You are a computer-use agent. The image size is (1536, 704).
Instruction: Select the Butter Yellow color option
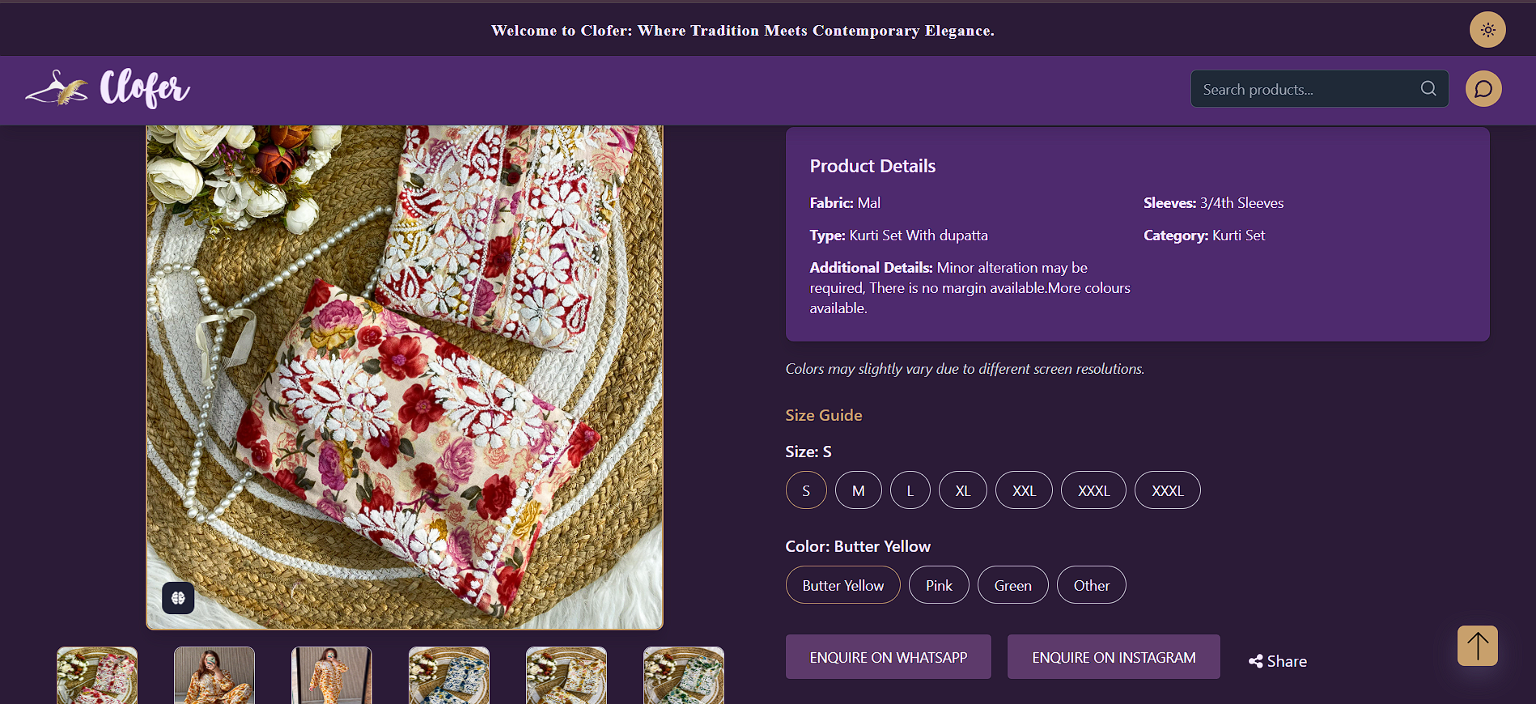(x=842, y=585)
